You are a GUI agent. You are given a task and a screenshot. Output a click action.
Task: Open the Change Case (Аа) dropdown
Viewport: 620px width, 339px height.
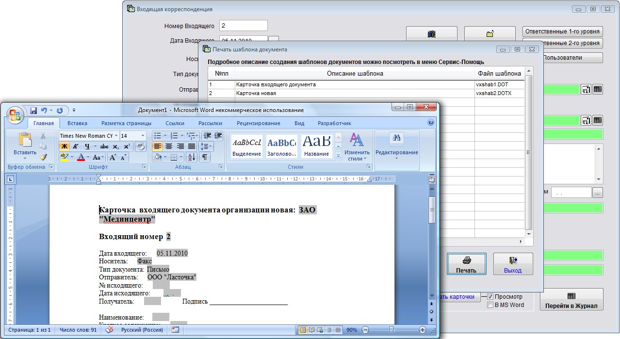click(x=98, y=157)
